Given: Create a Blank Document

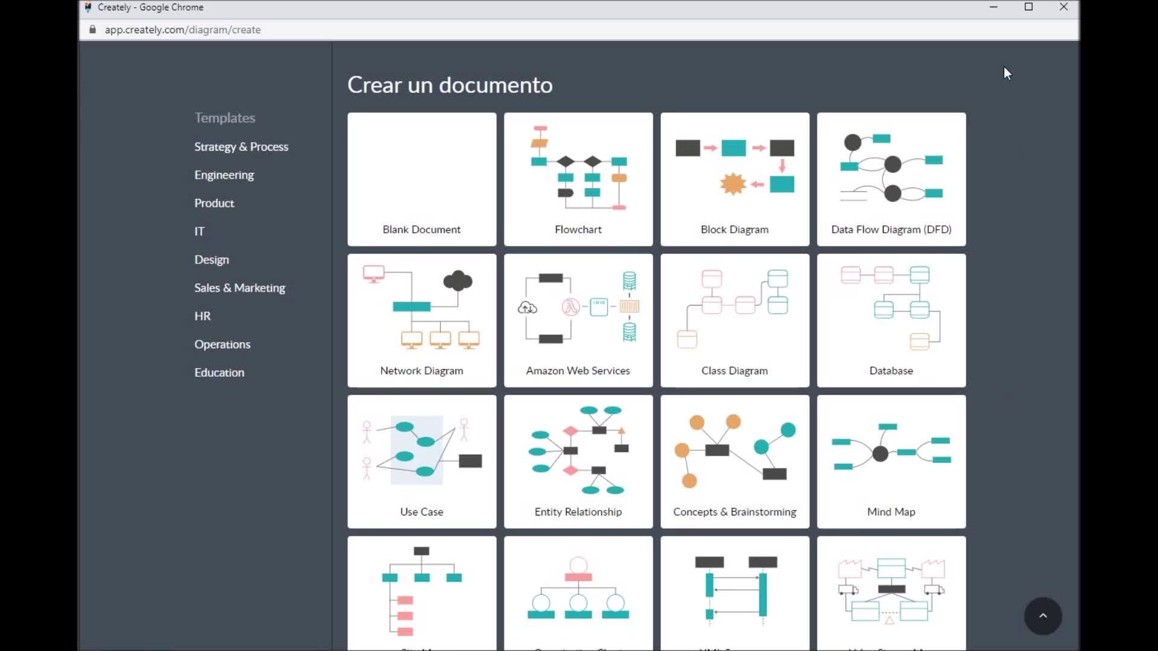Looking at the screenshot, I should [x=422, y=178].
